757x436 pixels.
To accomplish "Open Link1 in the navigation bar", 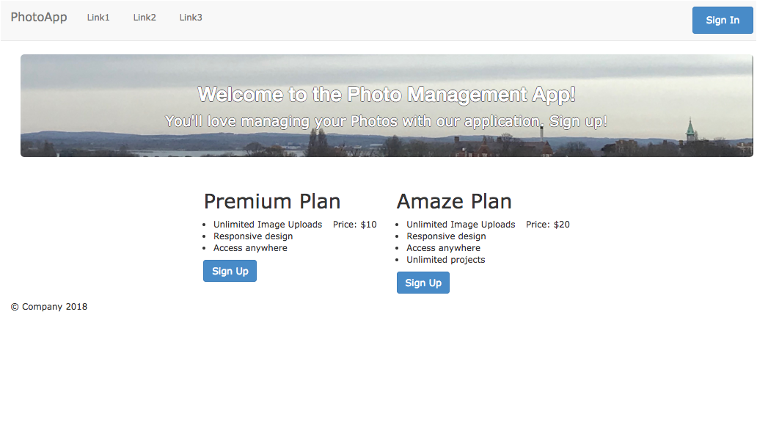I will click(x=98, y=18).
